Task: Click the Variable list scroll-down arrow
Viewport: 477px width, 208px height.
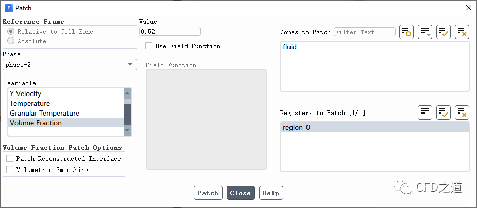Action: [x=127, y=131]
